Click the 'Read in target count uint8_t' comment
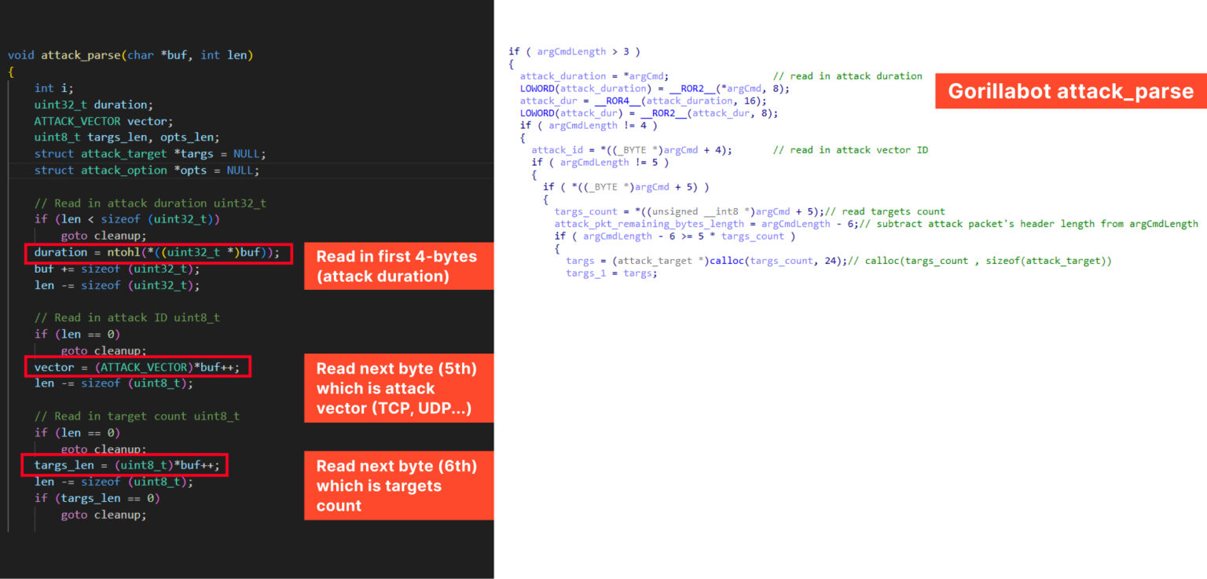 coord(138,416)
